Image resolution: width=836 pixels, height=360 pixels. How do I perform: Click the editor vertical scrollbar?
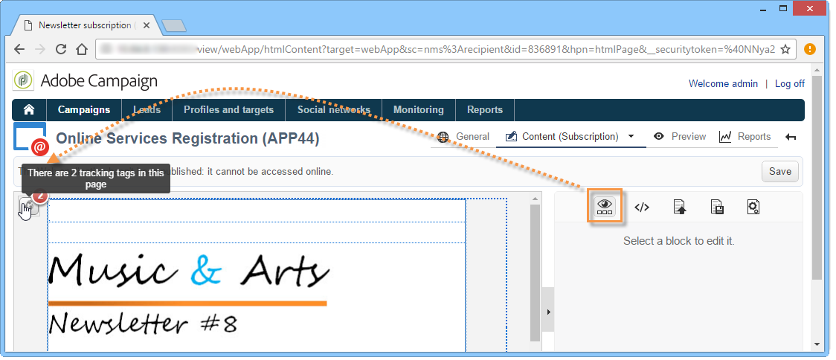[x=536, y=272]
